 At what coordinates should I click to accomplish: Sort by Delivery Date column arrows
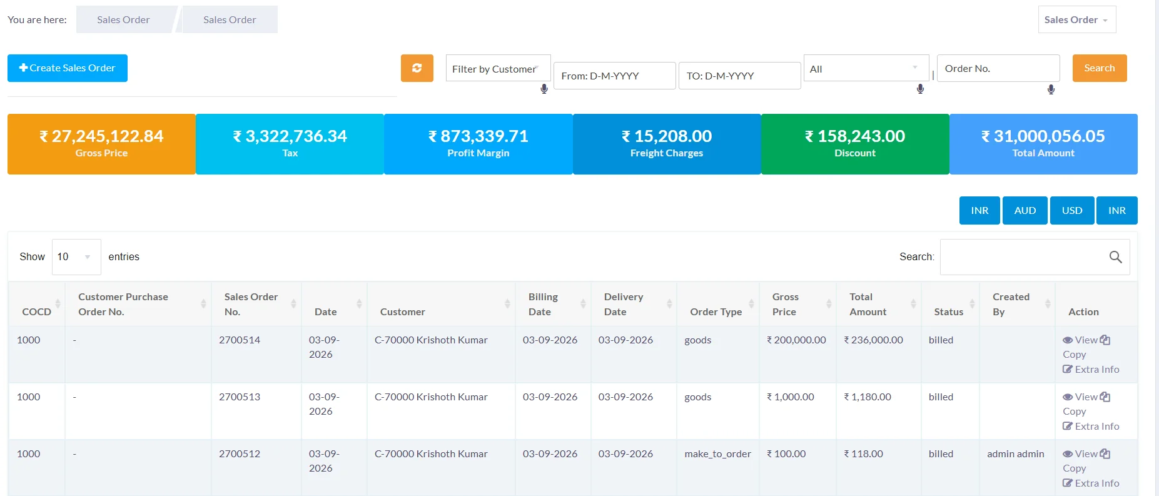[x=669, y=304]
